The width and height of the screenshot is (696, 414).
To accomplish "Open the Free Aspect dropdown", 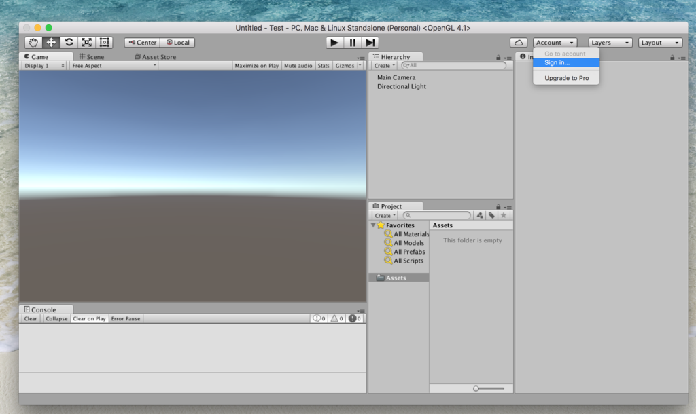I will point(114,66).
